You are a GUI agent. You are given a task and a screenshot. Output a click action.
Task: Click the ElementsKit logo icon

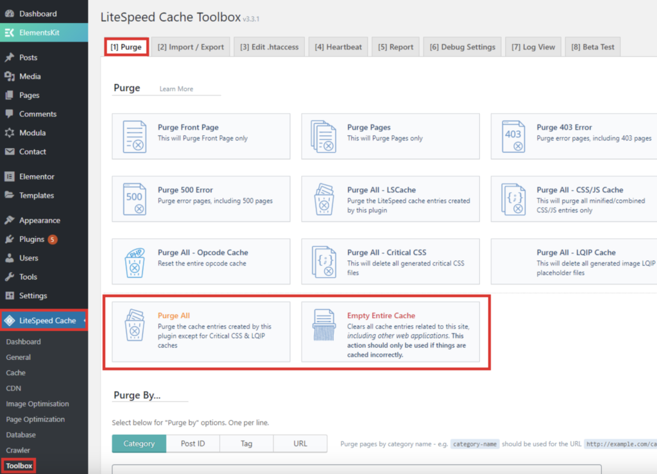coord(9,32)
